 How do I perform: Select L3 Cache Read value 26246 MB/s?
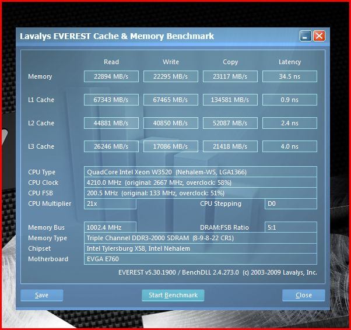111,146
